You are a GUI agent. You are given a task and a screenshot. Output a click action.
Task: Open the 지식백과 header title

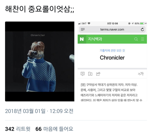coord(95,39)
